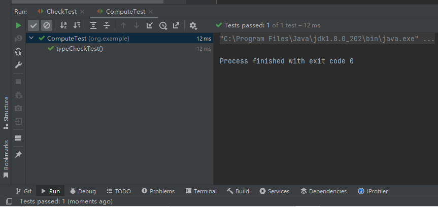Open test runner settings gear
This screenshot has height=207, width=438.
coord(193,25)
